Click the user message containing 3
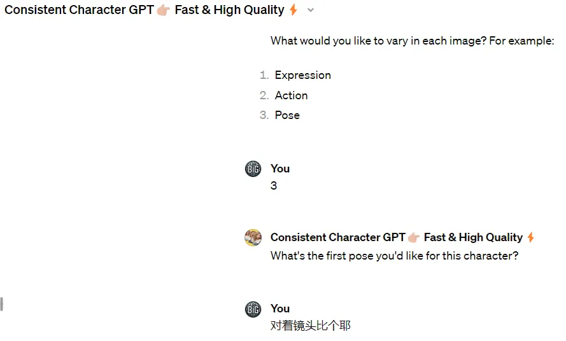The height and width of the screenshot is (341, 566). click(274, 186)
